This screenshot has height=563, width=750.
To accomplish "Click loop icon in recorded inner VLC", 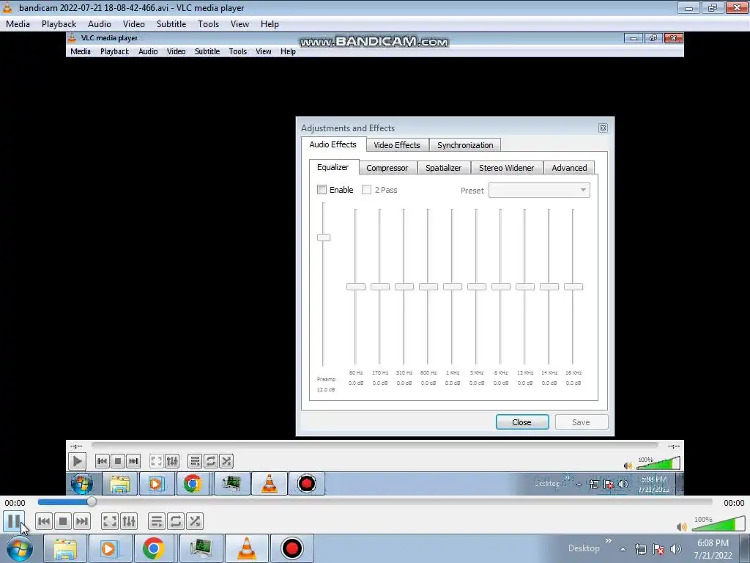I will (210, 461).
